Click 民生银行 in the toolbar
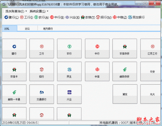This screenshot has height=126, width=162. click(x=136, y=17)
